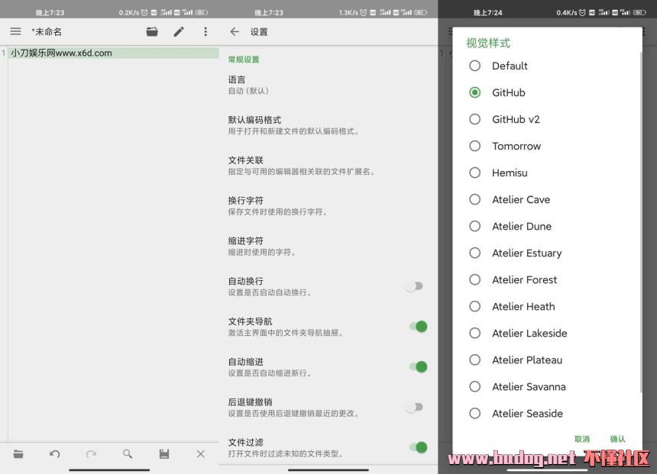Disable the 文件夹导航 toggle switch
Image resolution: width=657 pixels, height=474 pixels.
417,327
